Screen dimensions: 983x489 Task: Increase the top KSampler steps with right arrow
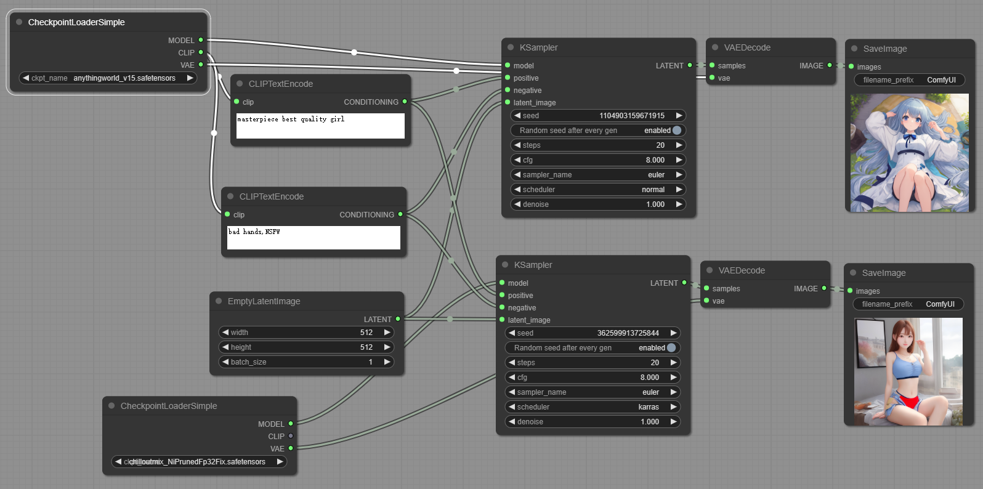(x=679, y=145)
